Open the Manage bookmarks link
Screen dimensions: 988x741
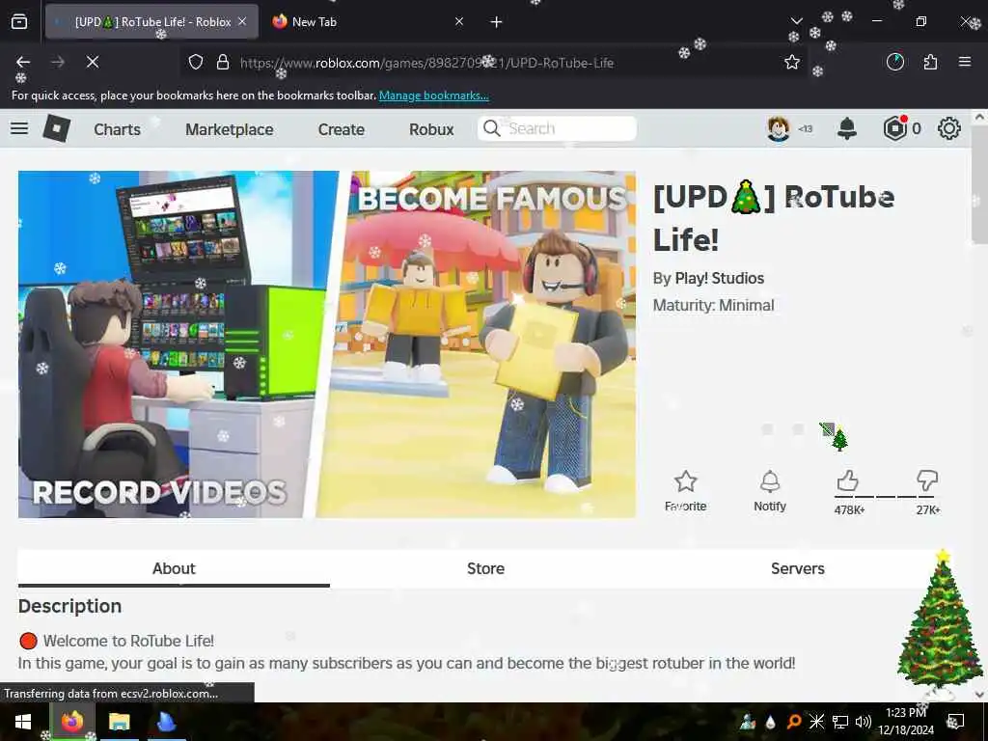tap(434, 96)
